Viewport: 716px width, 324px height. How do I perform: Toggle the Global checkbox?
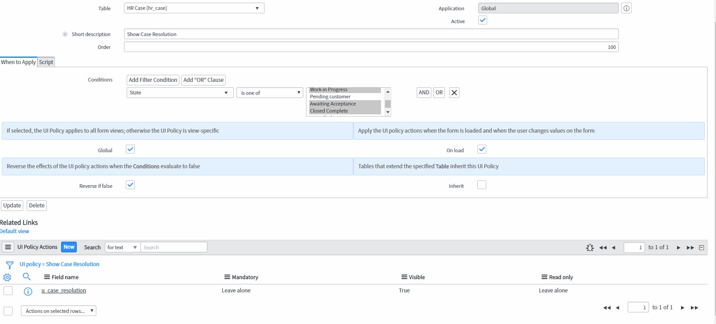[130, 149]
